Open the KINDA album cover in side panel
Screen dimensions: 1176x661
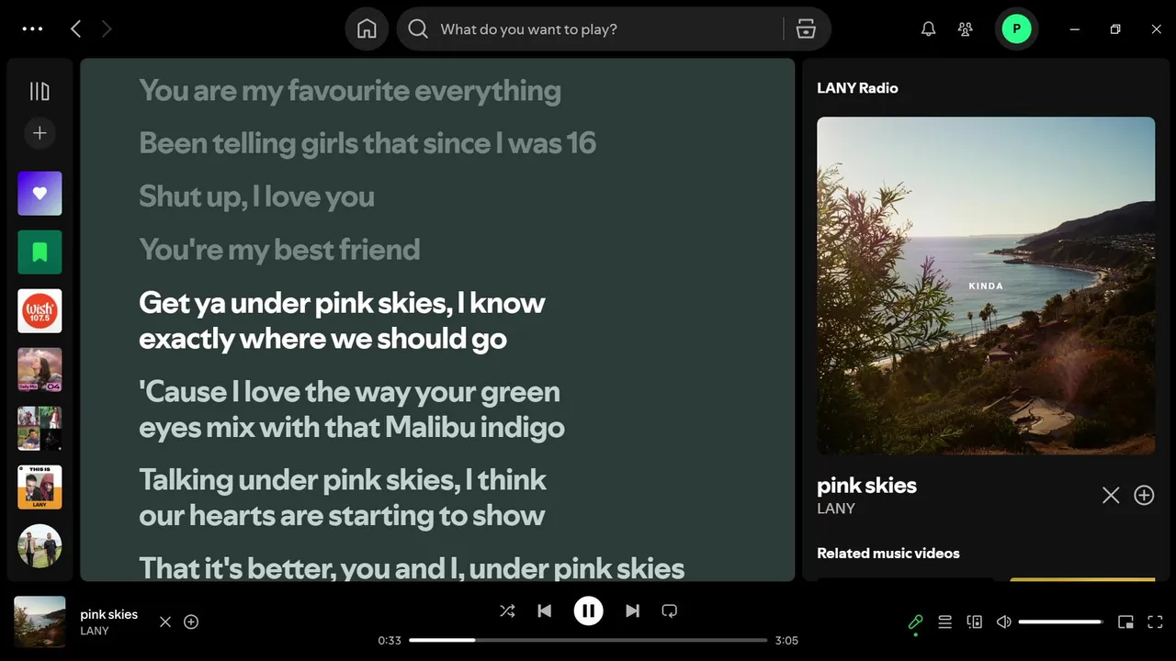986,286
